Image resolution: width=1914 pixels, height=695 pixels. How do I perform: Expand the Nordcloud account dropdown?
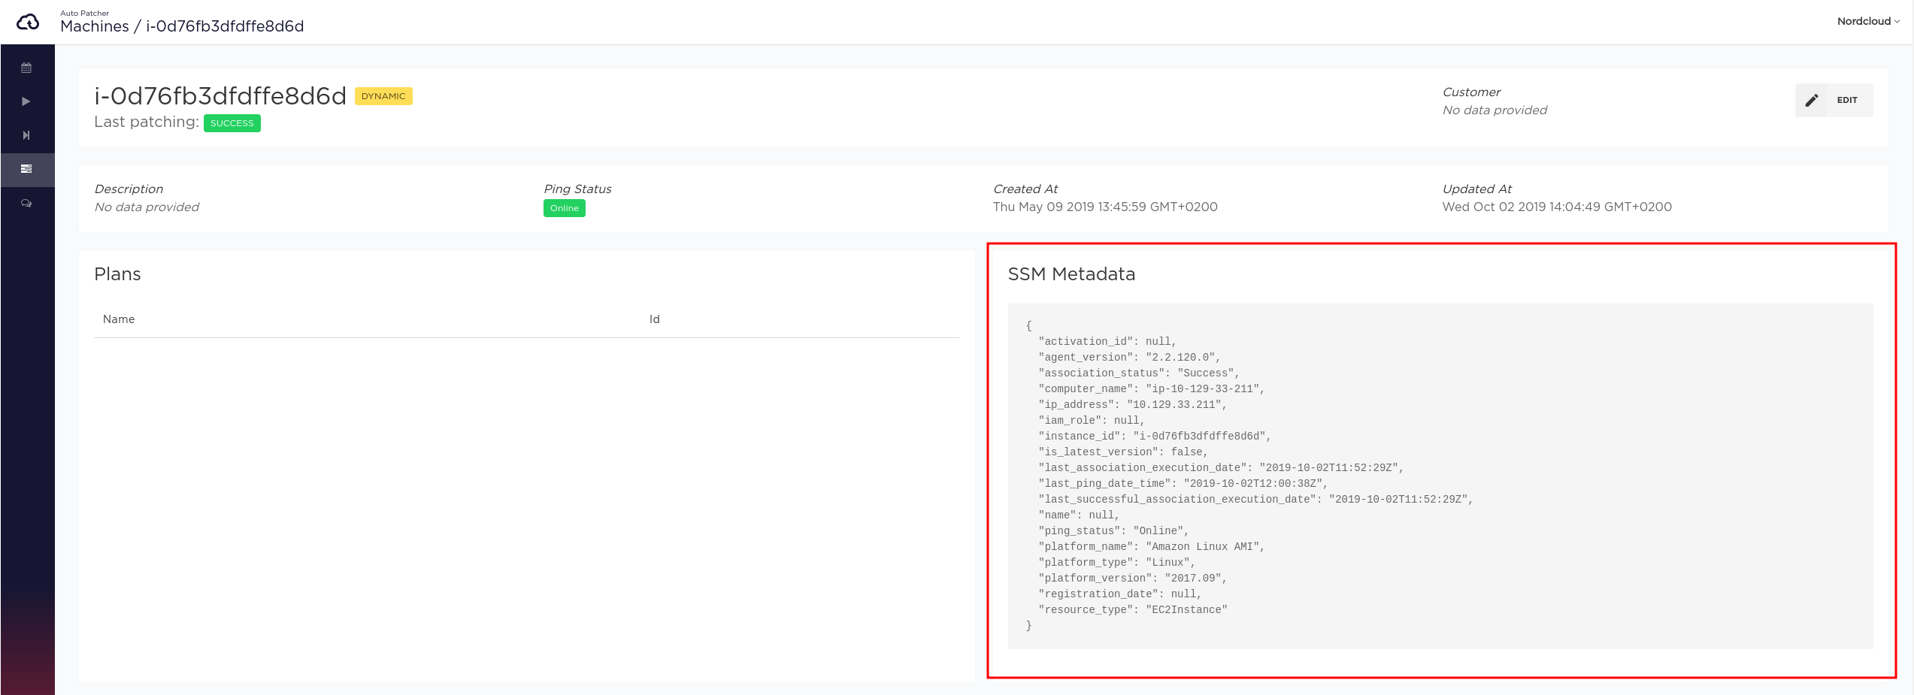pyautogui.click(x=1868, y=21)
